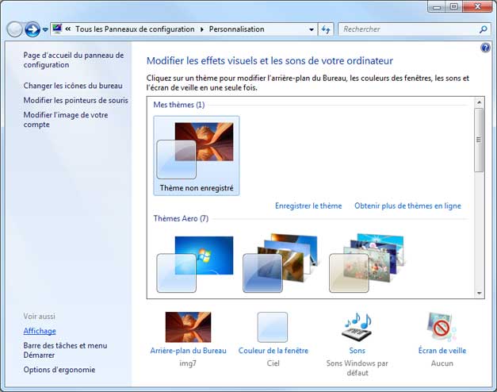Click the Ciel window color swatch
The width and height of the screenshot is (497, 392).
273,327
